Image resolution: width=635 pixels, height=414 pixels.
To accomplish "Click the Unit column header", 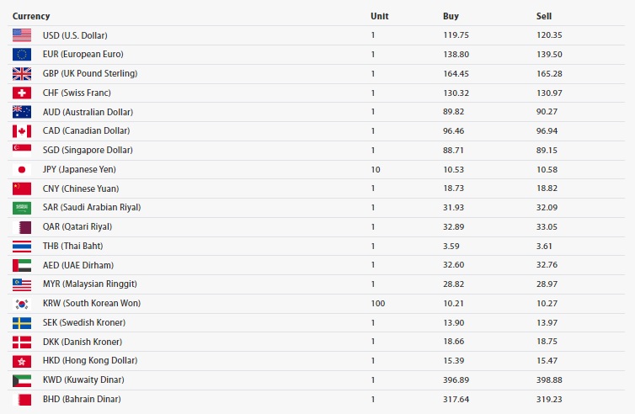I will (379, 16).
